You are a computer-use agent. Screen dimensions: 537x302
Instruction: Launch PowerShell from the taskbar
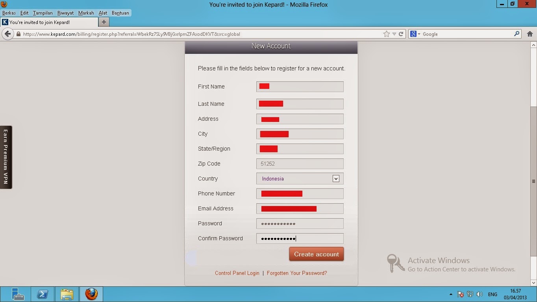click(x=43, y=294)
